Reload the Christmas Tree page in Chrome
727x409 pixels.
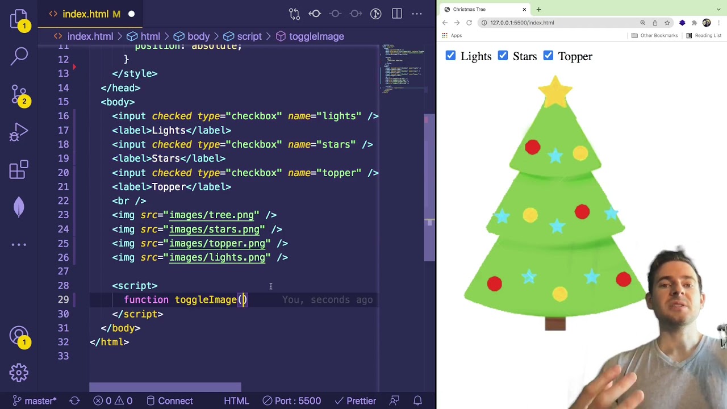(469, 23)
